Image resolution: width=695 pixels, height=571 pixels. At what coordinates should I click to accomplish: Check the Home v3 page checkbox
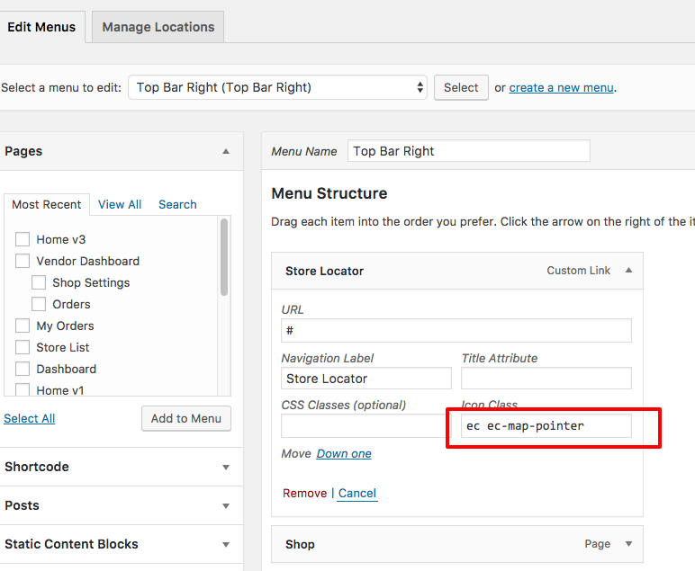[23, 239]
